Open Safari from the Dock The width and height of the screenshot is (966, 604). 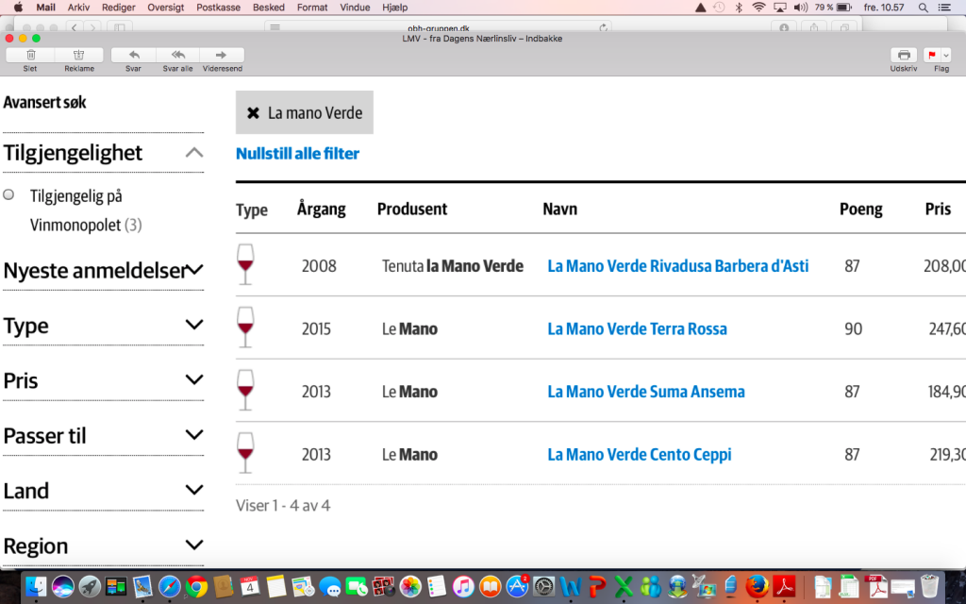click(170, 586)
